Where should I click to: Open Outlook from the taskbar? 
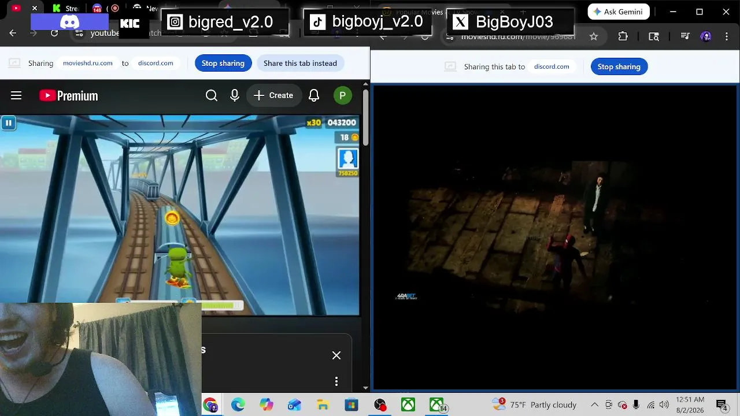coord(295,405)
